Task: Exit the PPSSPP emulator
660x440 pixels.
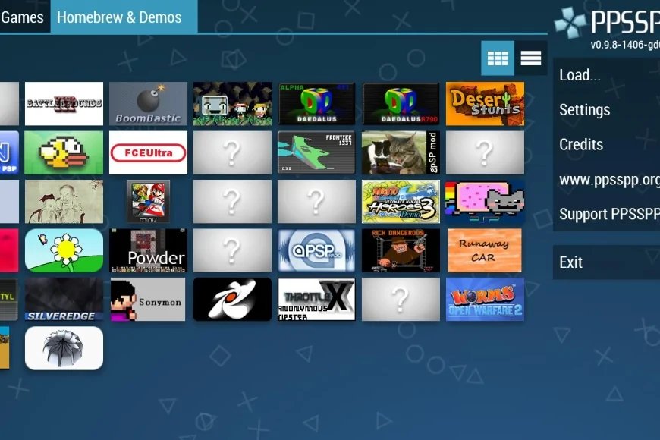Action: [x=607, y=262]
